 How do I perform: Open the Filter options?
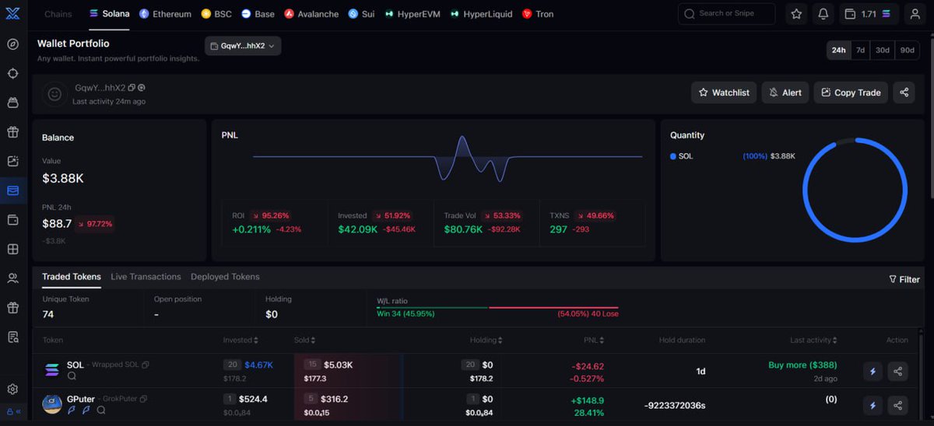[x=904, y=279]
